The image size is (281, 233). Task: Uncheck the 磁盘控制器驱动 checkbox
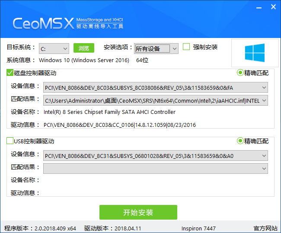click(x=10, y=72)
